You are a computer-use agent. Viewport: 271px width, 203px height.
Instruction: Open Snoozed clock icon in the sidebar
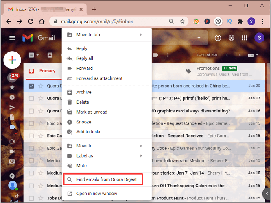coord(12,97)
